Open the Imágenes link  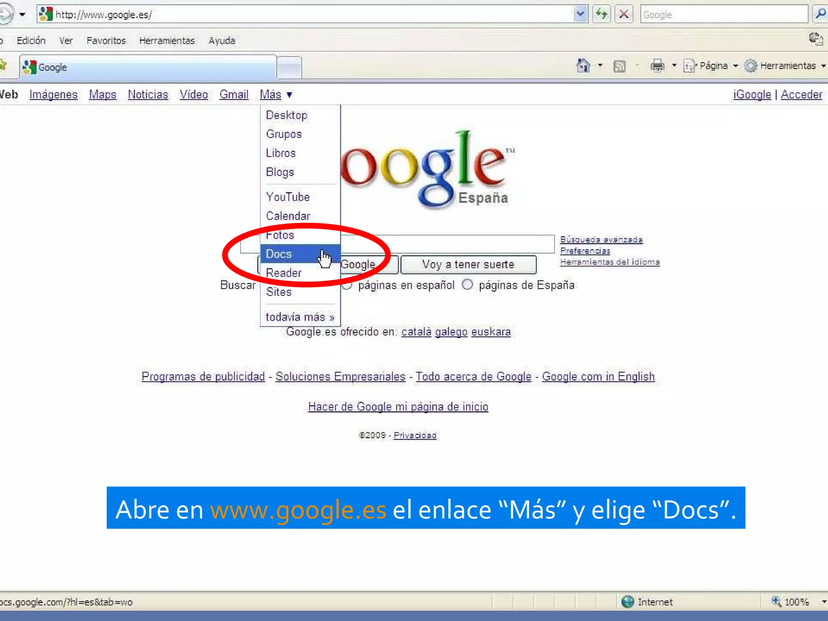click(53, 95)
